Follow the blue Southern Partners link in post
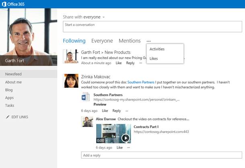 [141, 82]
